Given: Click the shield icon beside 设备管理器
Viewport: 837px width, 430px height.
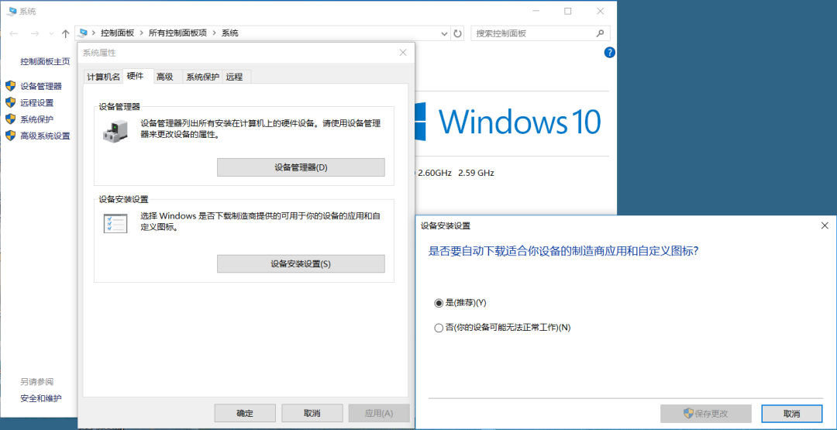Looking at the screenshot, I should click(10, 86).
